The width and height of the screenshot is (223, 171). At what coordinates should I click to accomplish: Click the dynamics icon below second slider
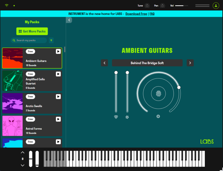click(127, 117)
